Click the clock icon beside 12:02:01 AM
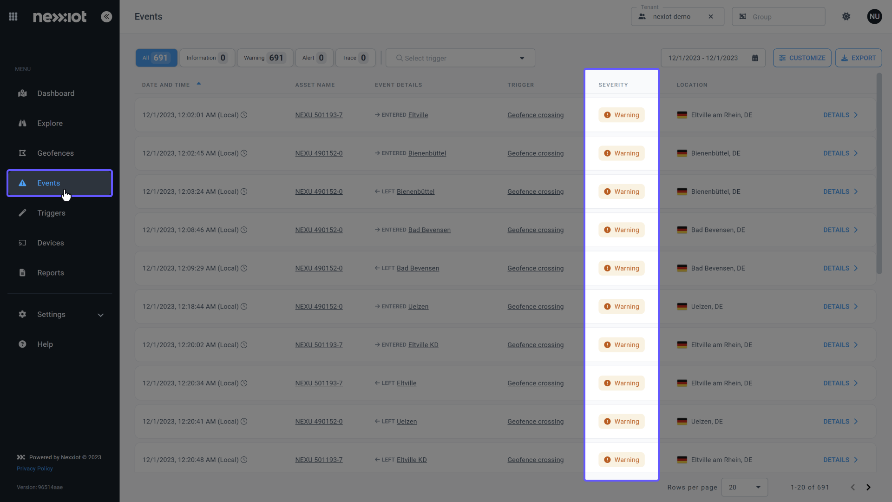Image resolution: width=892 pixels, height=502 pixels. pos(244,115)
